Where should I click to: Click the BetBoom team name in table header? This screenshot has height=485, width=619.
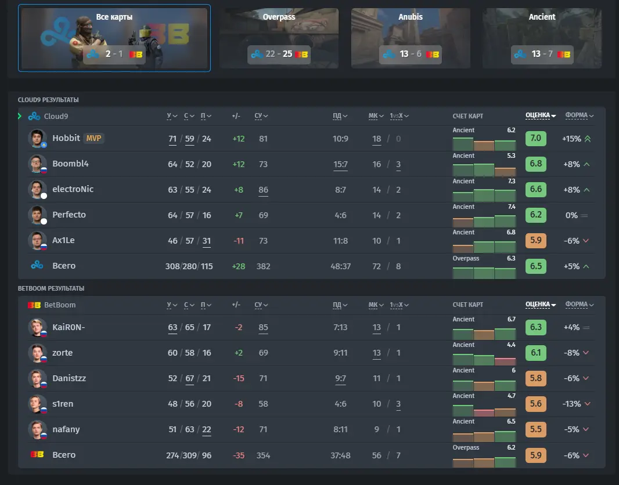(x=60, y=305)
